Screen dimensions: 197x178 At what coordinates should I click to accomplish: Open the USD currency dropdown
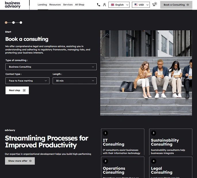141,5
